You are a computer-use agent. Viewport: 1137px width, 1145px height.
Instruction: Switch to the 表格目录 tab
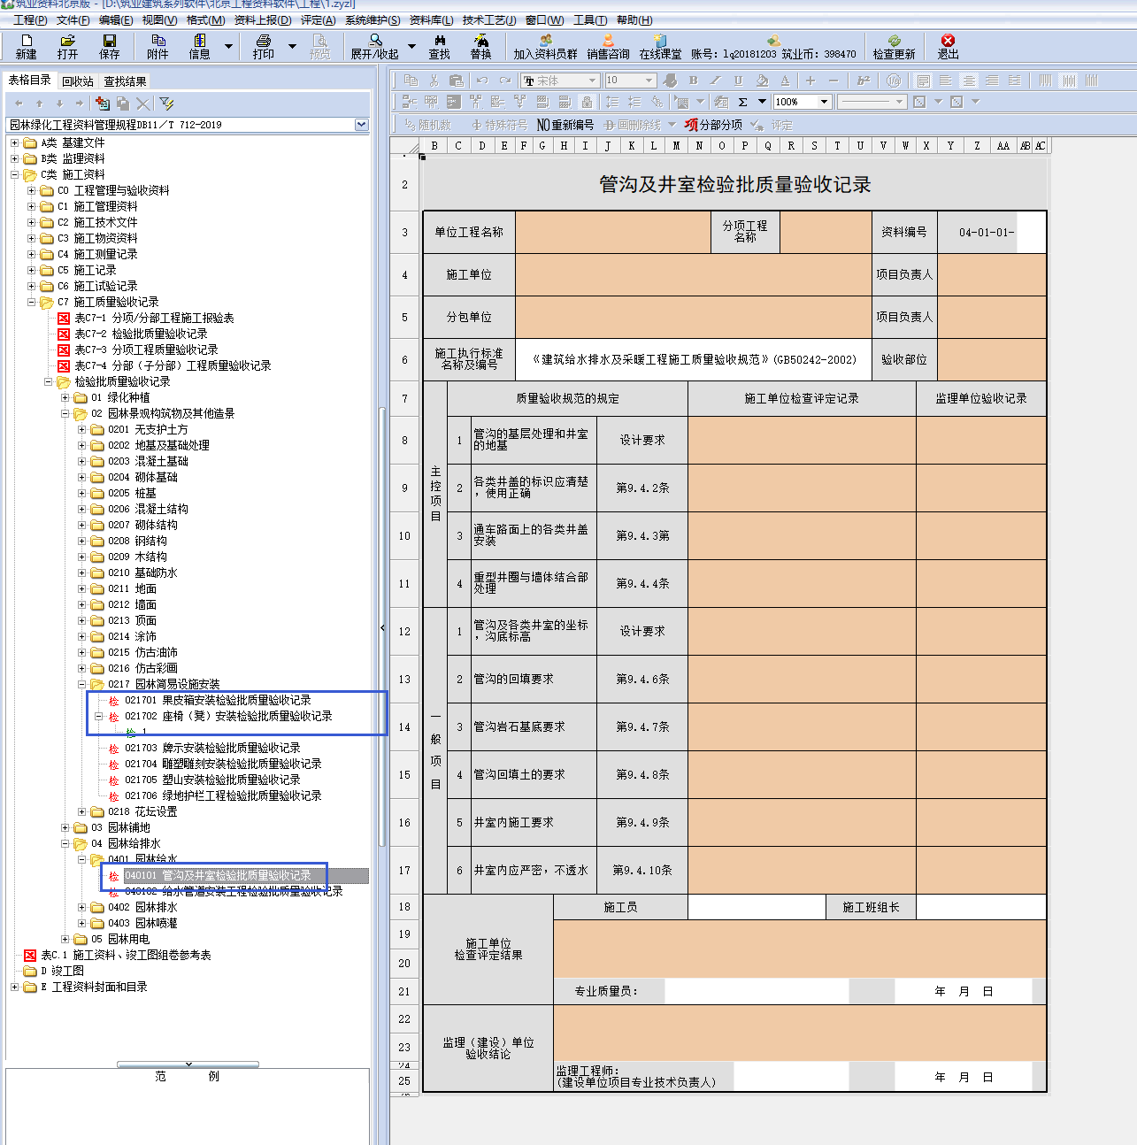(30, 81)
